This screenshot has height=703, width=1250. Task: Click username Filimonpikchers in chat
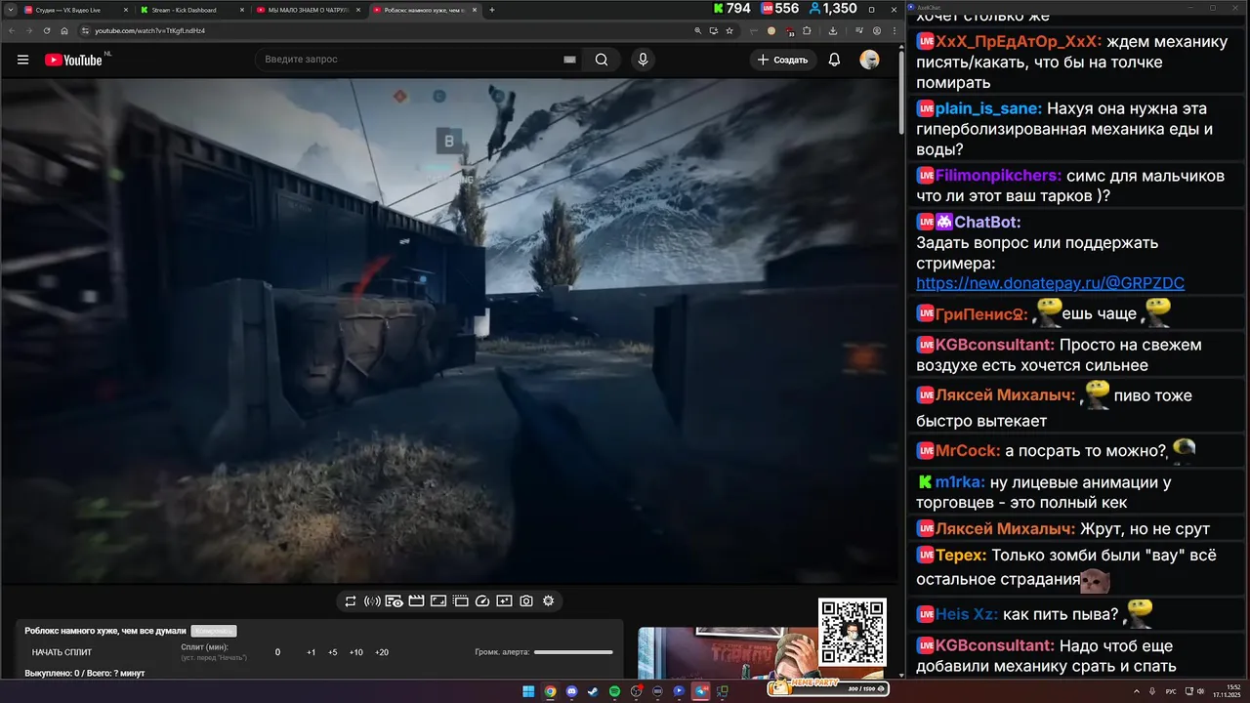click(x=998, y=176)
